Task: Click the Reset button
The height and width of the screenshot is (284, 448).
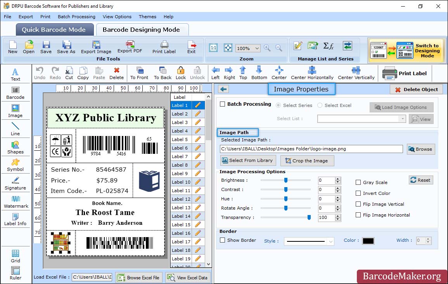Action: coord(421,180)
